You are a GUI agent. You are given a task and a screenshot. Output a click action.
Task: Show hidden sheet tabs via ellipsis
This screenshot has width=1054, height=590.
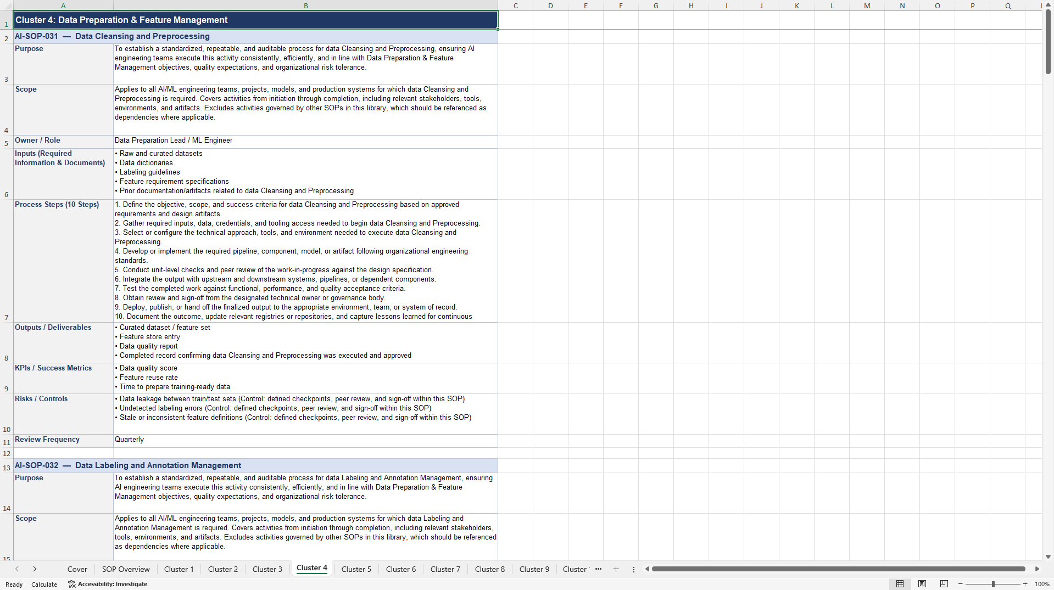[x=598, y=569]
